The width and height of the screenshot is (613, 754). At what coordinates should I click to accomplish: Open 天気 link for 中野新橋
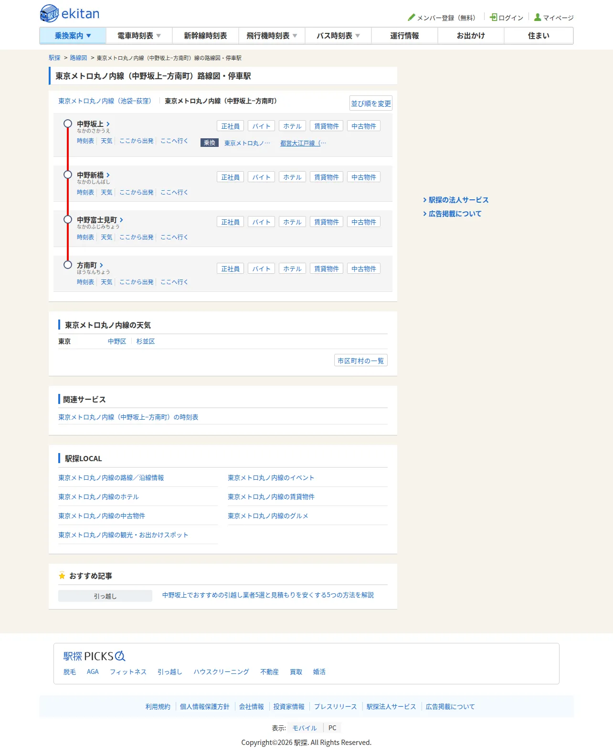[x=106, y=193]
